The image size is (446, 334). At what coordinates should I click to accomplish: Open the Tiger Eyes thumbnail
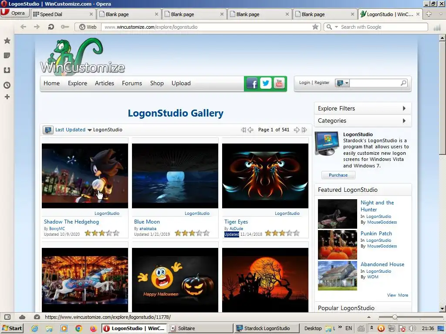tap(265, 176)
